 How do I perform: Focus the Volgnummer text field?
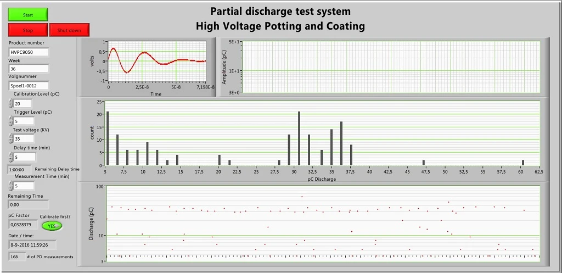[29, 86]
